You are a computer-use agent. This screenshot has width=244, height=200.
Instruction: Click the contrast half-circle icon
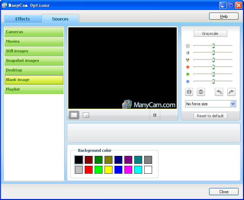click(188, 53)
